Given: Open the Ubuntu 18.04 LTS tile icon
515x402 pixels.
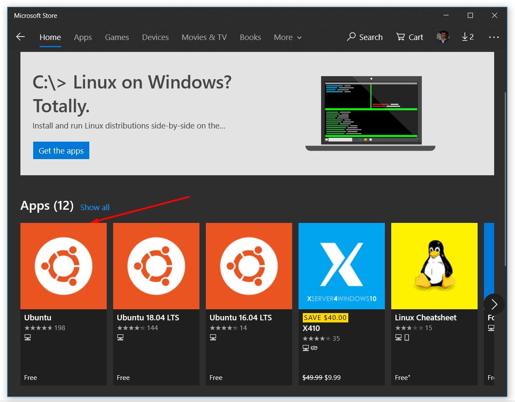Looking at the screenshot, I should (x=156, y=266).
